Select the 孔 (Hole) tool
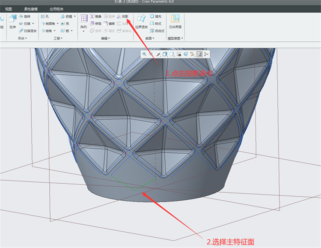The image size is (321, 248). click(x=45, y=16)
